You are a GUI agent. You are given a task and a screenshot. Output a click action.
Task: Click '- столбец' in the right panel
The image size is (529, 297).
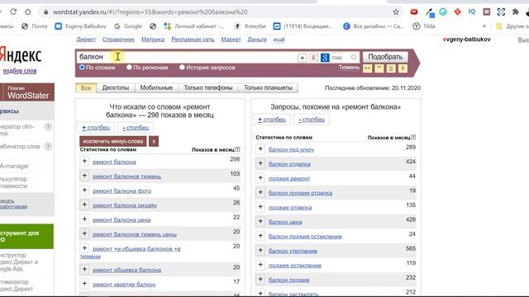coord(312,120)
